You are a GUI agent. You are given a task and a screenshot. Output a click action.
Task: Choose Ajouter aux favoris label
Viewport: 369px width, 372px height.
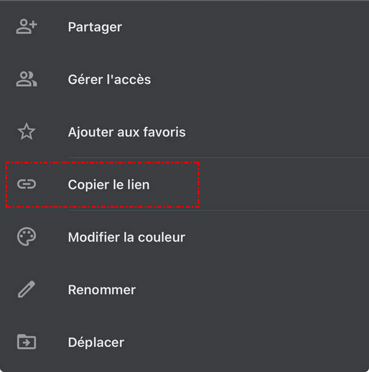point(126,132)
